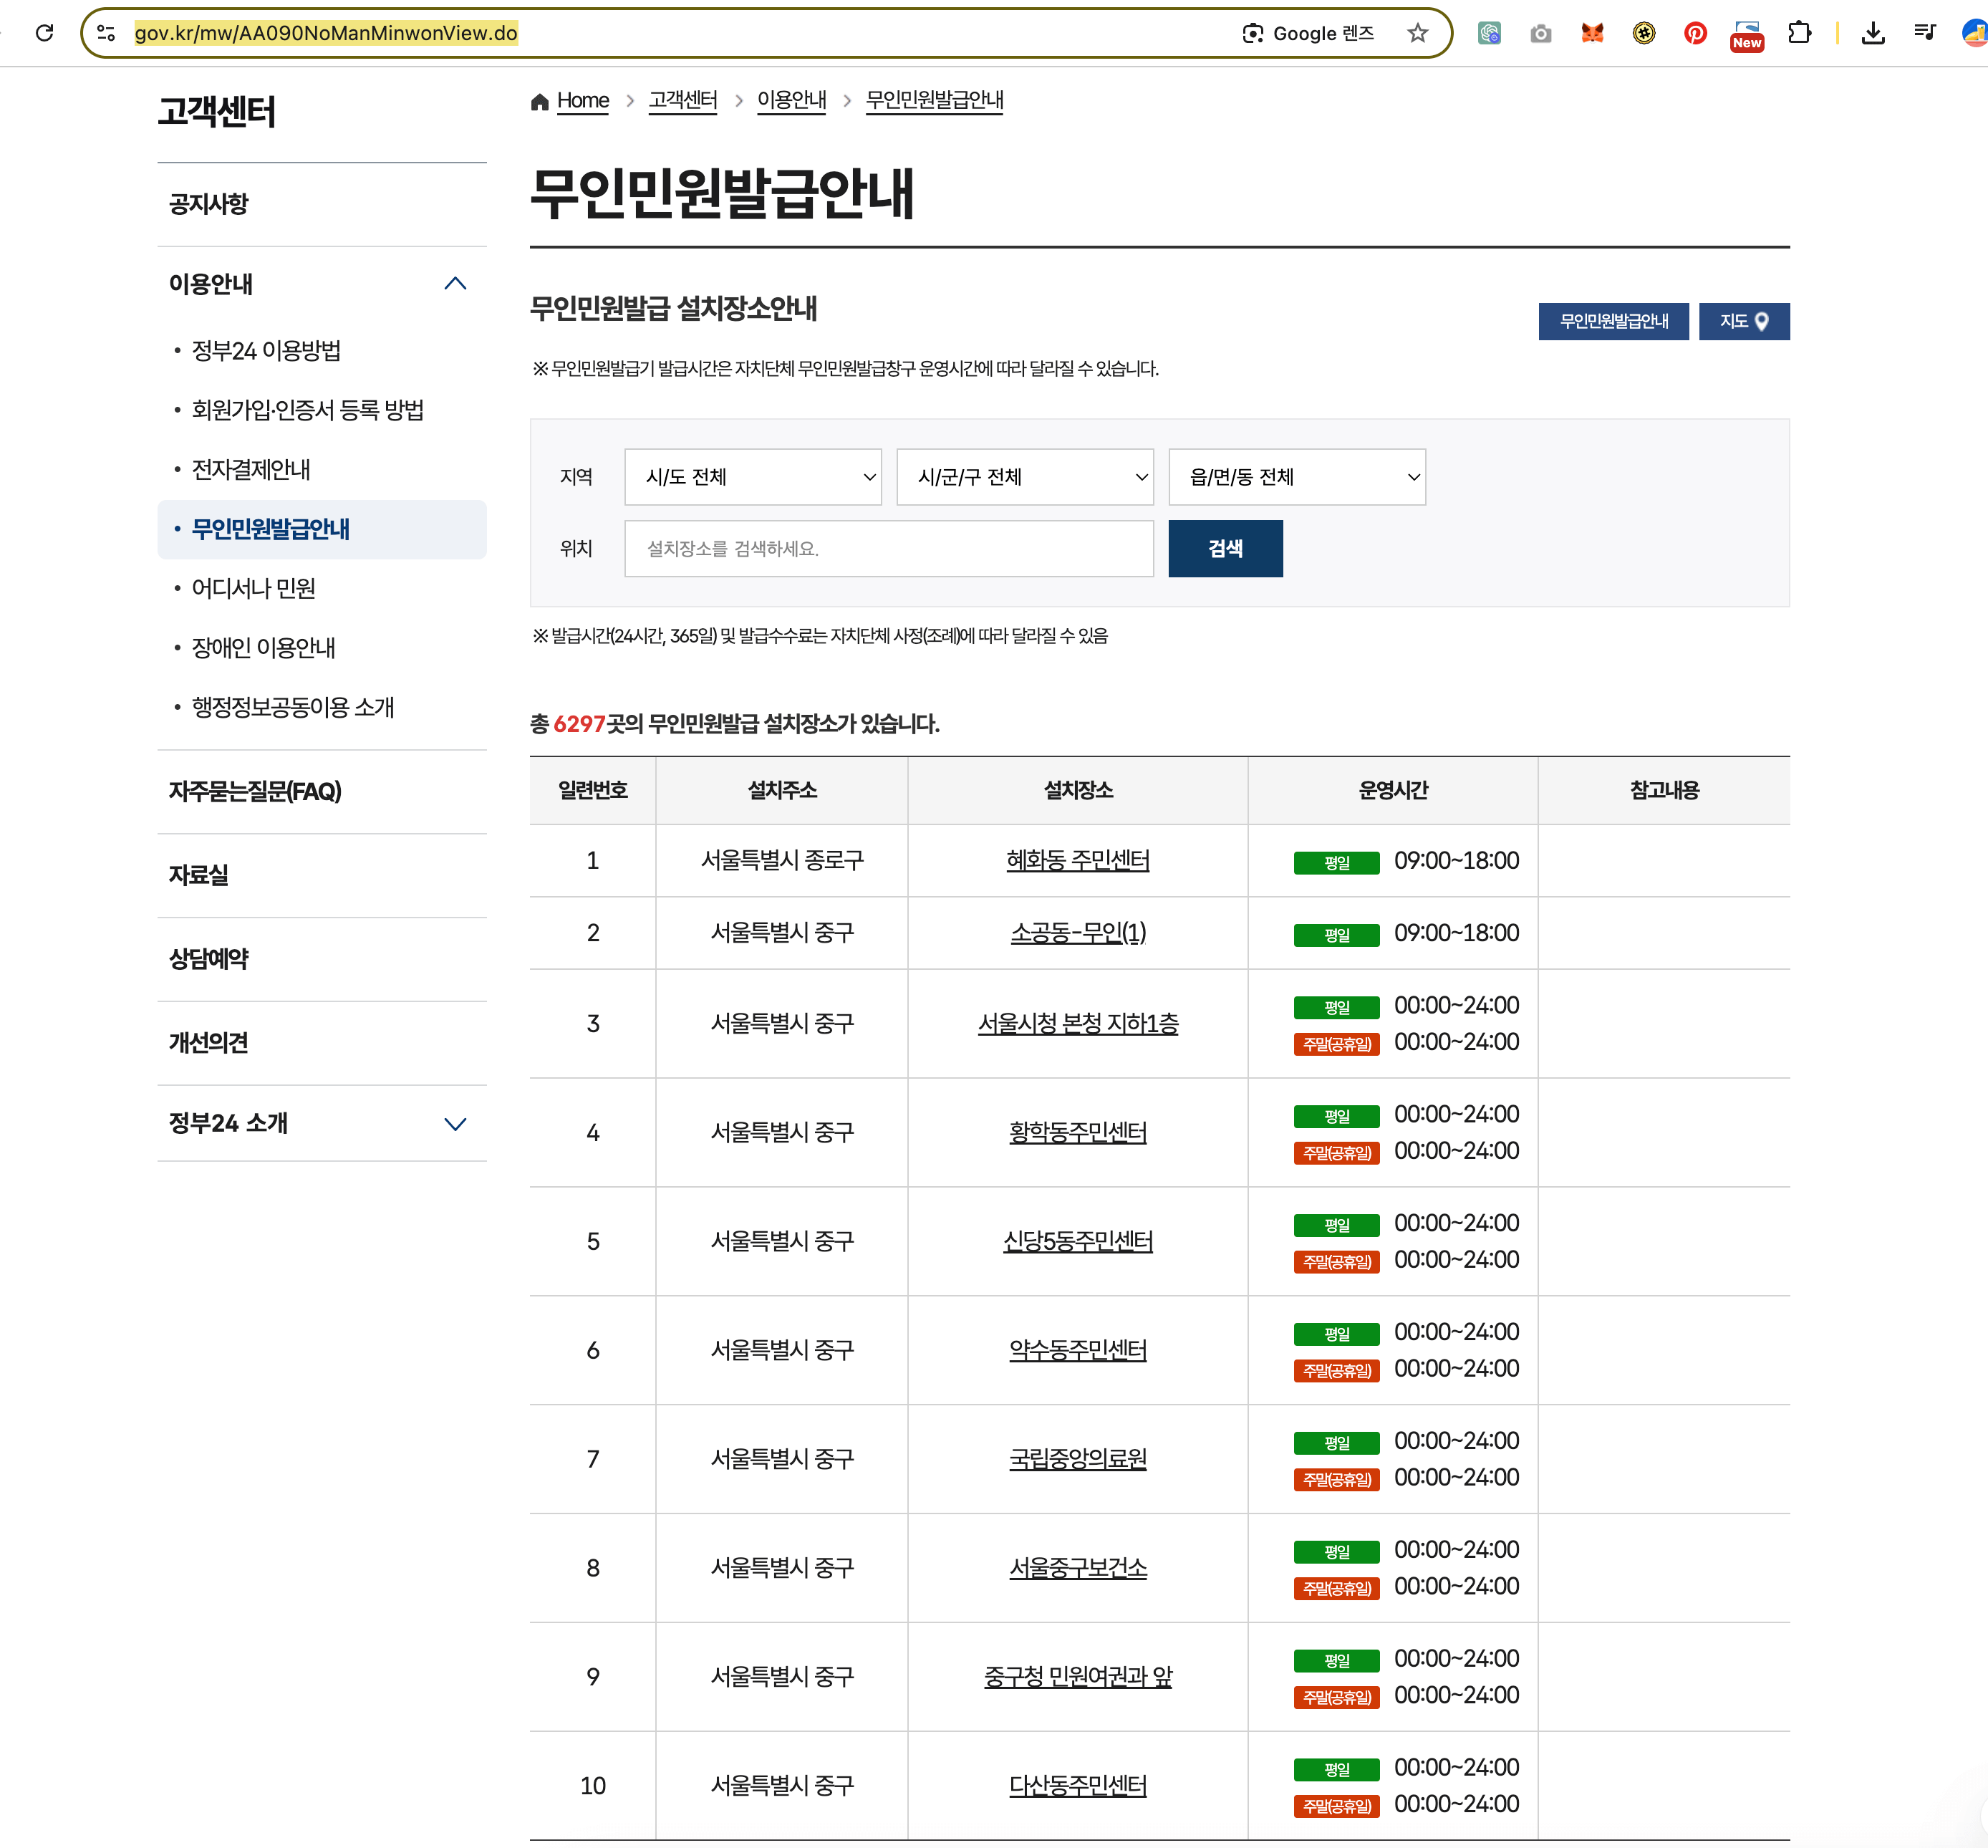Image resolution: width=1988 pixels, height=1848 pixels.
Task: Open the 읍/면/동 전체 dropdown
Action: 1296,477
